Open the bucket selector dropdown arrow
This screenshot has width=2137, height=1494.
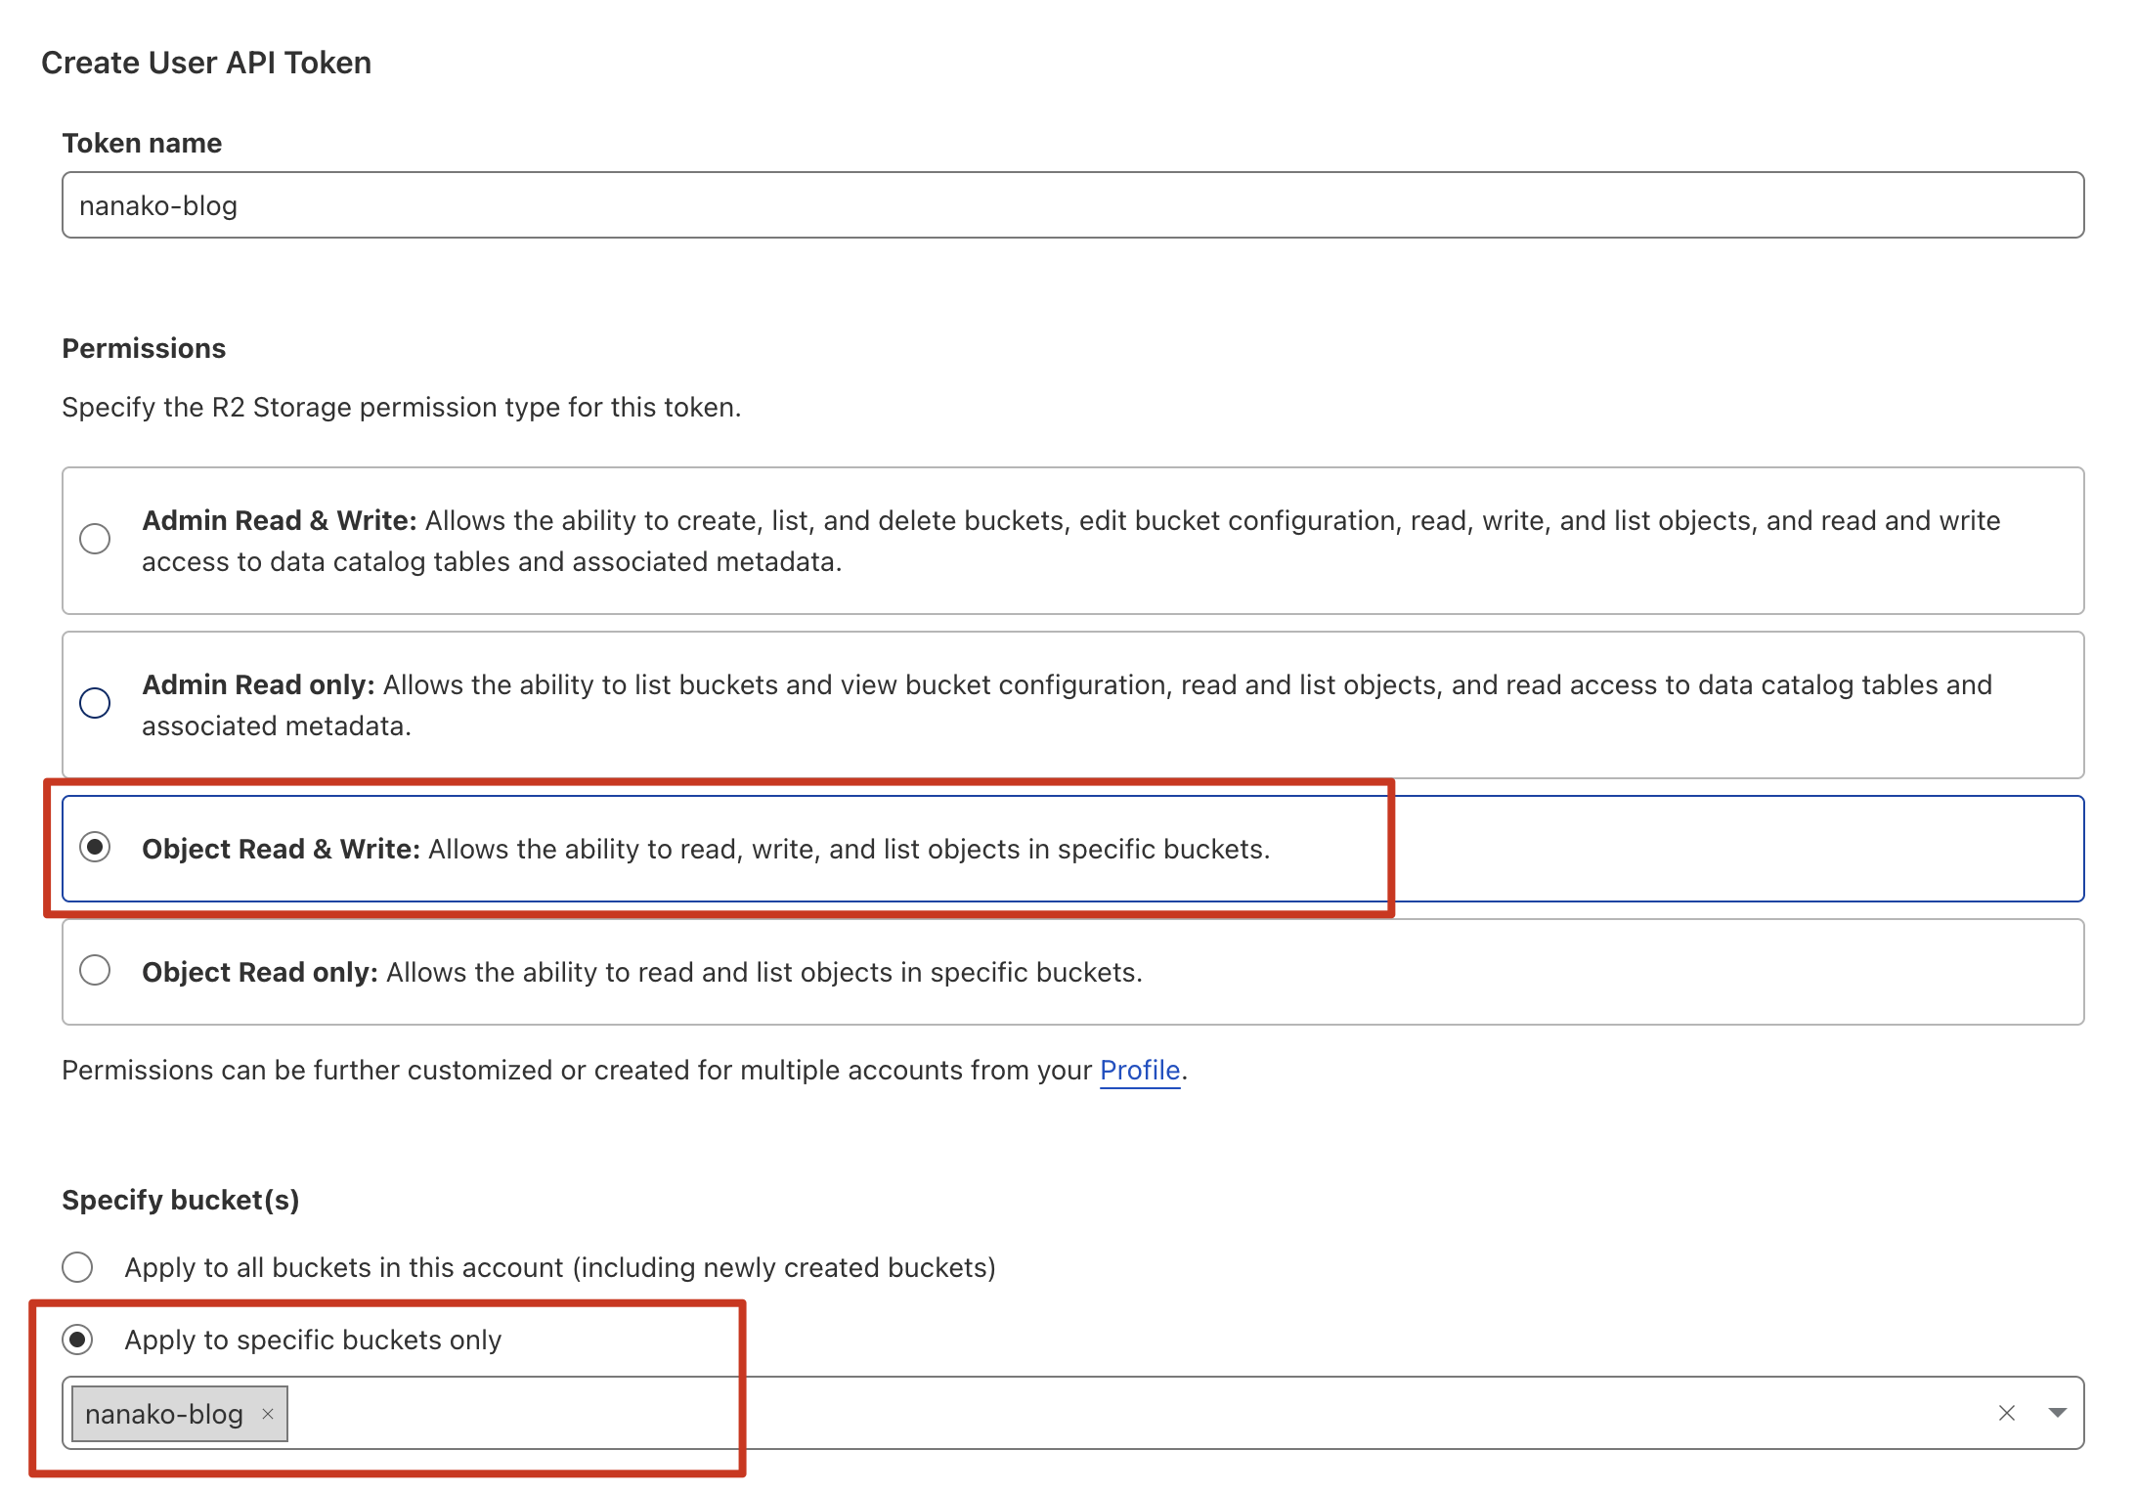click(x=2057, y=1413)
